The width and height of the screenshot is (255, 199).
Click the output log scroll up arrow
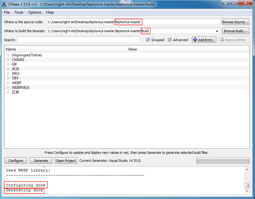[x=247, y=169]
